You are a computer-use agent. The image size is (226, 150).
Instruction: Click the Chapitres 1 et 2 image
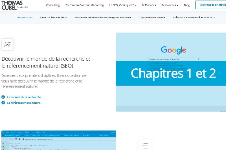click(x=171, y=72)
